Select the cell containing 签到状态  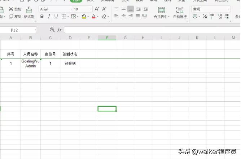[70, 54]
